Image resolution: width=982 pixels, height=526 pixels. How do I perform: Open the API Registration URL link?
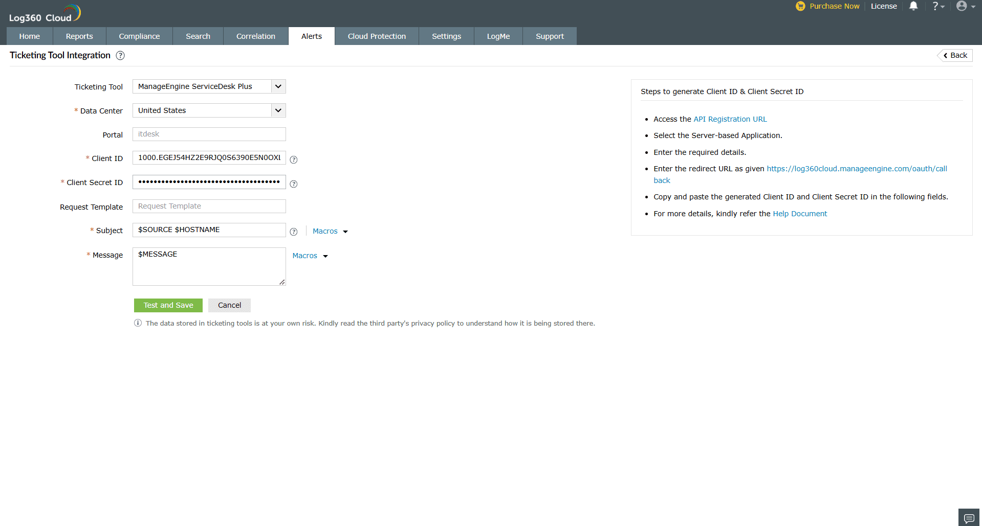click(730, 119)
